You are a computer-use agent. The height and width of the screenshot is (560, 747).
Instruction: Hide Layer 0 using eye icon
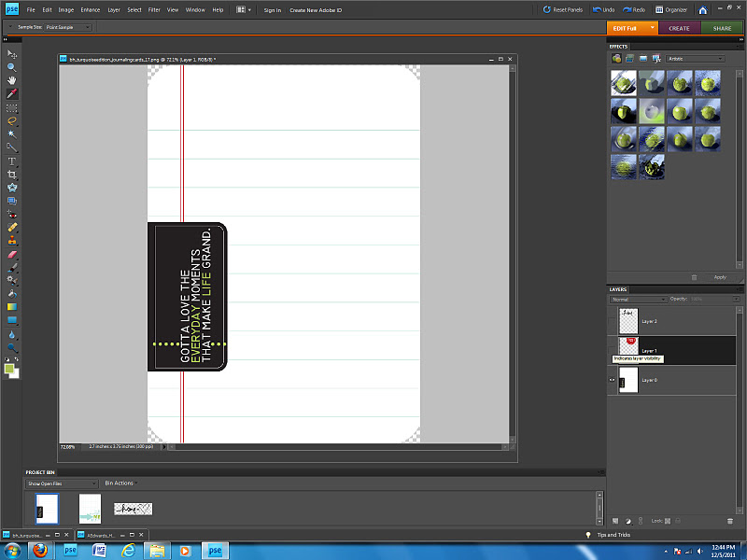tap(613, 380)
